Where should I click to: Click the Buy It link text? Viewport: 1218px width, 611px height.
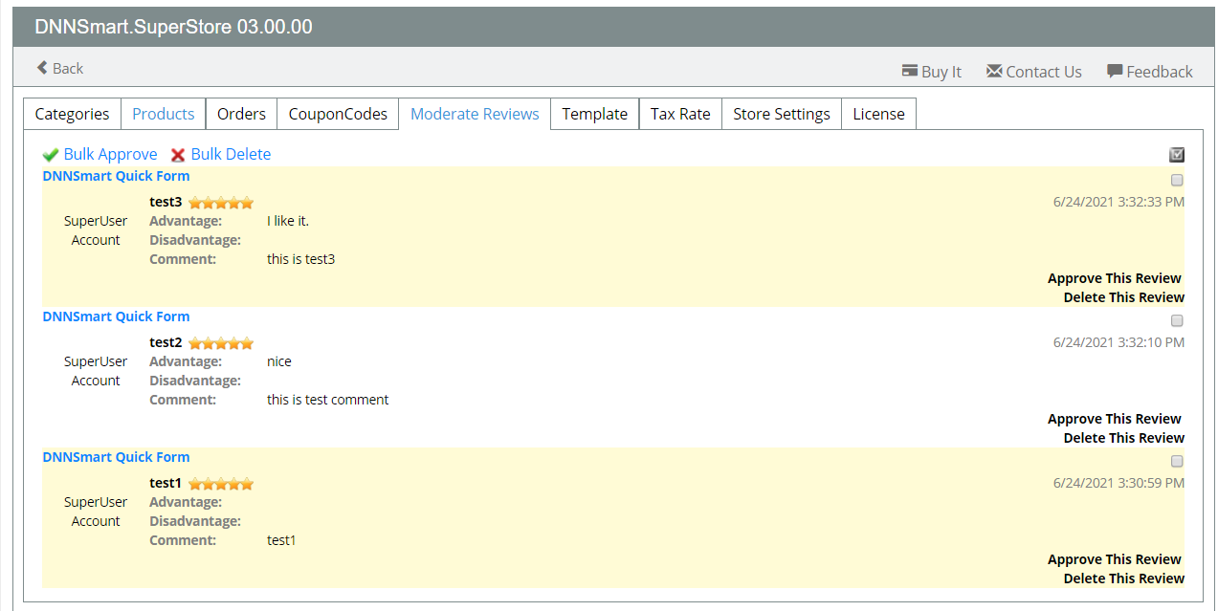941,72
